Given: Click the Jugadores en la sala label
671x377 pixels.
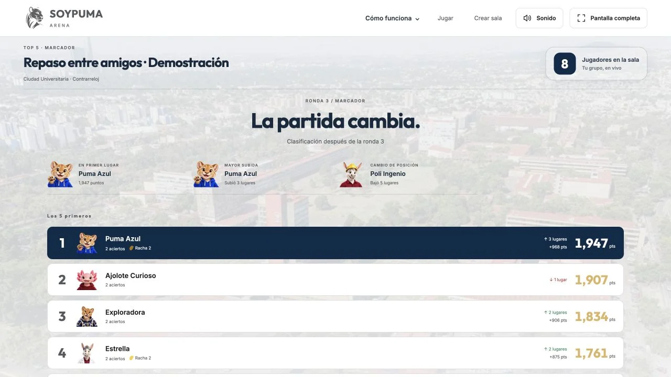Looking at the screenshot, I should [610, 60].
